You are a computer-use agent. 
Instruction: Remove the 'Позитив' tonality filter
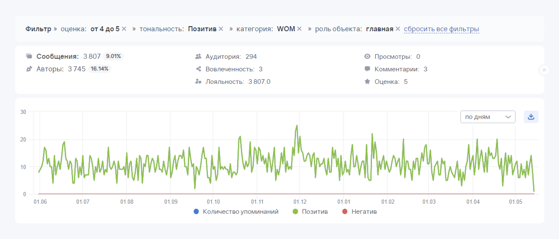click(221, 29)
